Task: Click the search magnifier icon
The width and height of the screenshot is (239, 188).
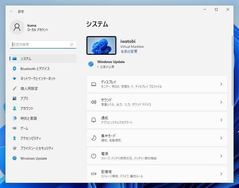Action: tap(72, 44)
